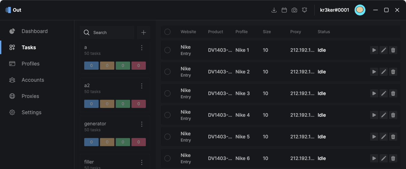Edit the Nike 2 task
Image resolution: width=406 pixels, height=169 pixels.
(384, 72)
